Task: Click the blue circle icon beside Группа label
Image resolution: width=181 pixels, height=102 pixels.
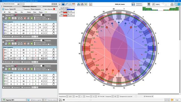Action: click(3, 9)
